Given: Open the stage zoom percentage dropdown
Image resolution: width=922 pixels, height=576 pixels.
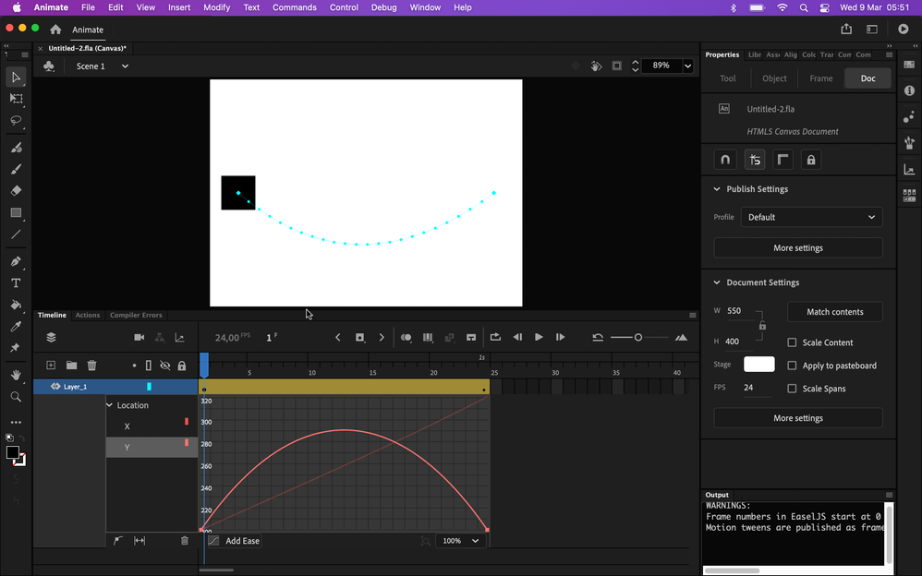Looking at the screenshot, I should (687, 66).
